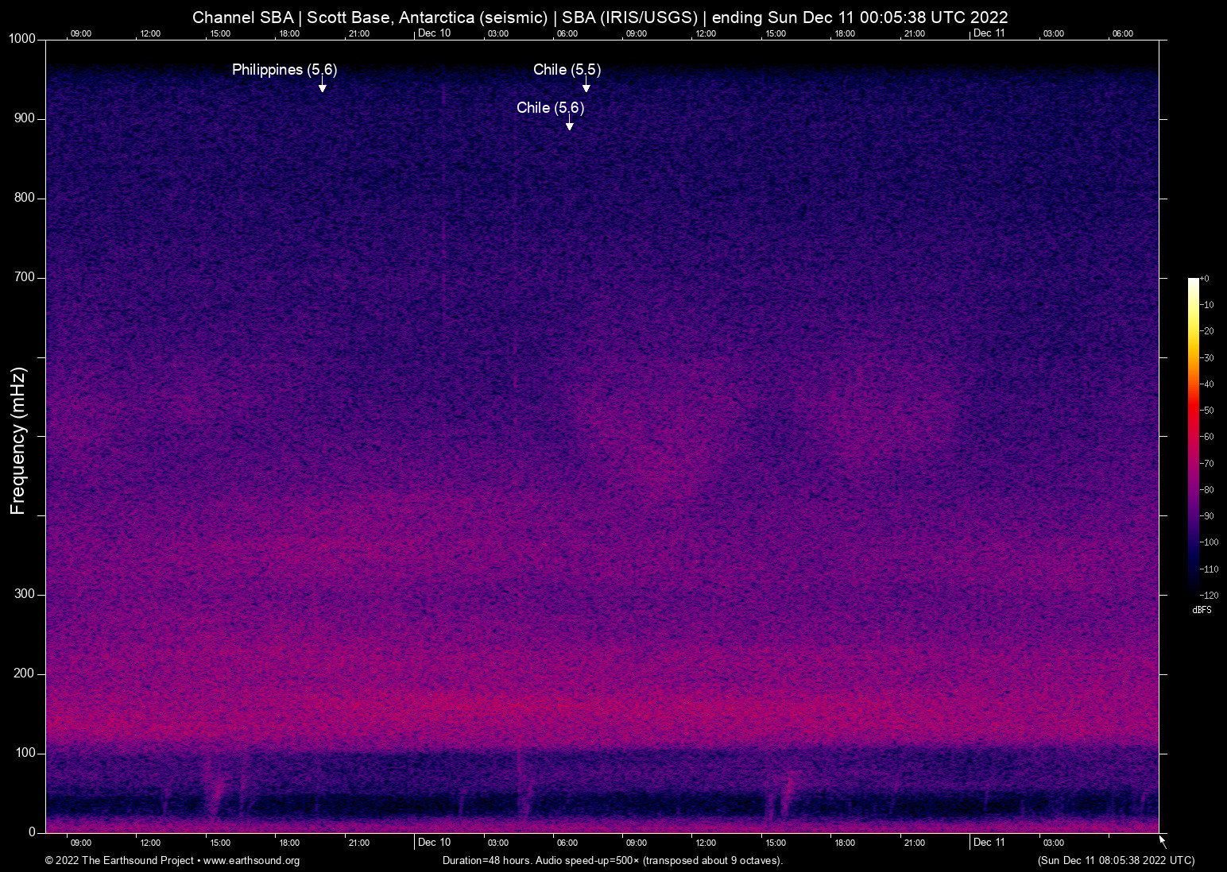Click the 03:00 timestamp on the bottom axis
The image size is (1227, 872).
498,843
